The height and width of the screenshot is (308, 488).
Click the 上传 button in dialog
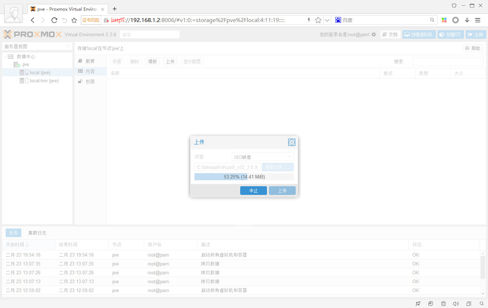click(x=282, y=191)
